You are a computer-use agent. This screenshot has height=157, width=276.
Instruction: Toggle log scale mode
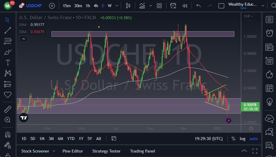(x=242, y=139)
